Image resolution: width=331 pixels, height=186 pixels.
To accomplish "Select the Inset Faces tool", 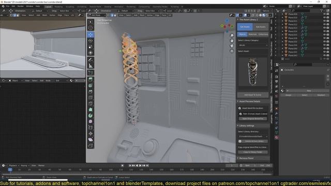I will (91, 86).
